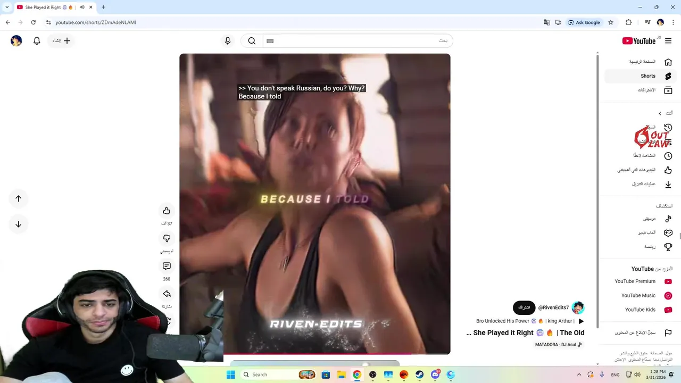Open Gaming under Explore
This screenshot has height=383, width=681.
pos(640,233)
